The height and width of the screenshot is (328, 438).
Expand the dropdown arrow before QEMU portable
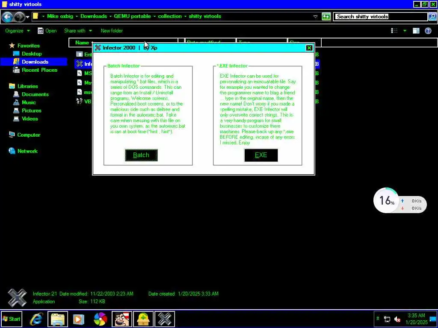click(110, 17)
